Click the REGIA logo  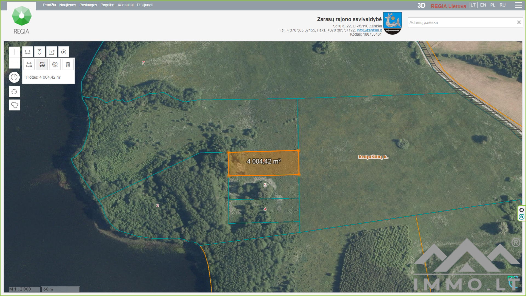click(22, 20)
